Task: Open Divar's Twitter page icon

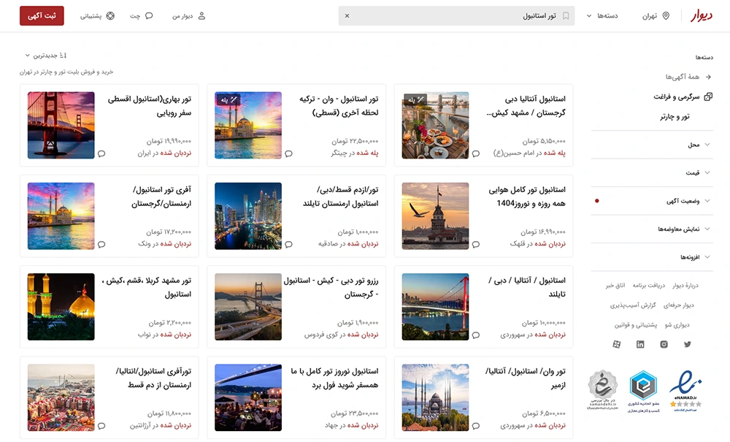Action: click(x=688, y=344)
